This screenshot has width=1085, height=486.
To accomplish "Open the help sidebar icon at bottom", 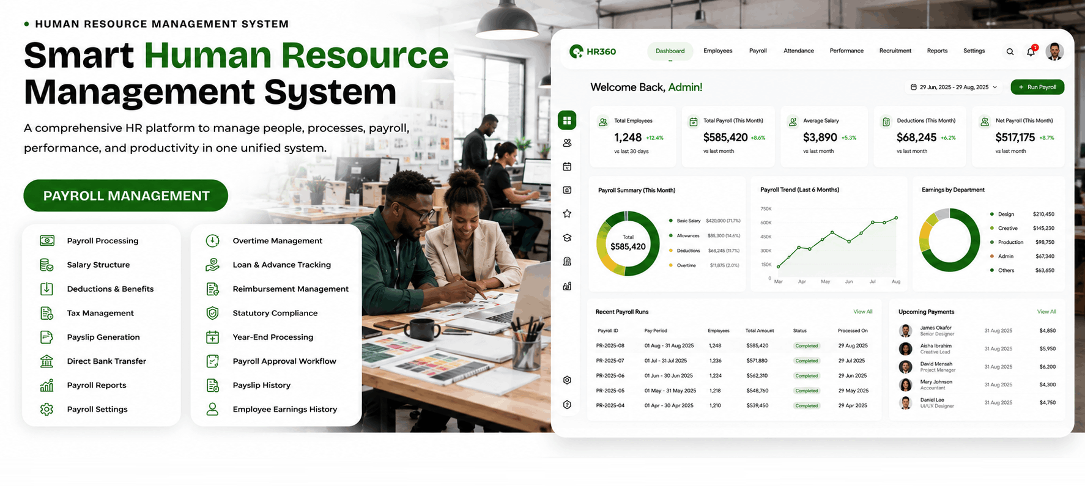I will point(567,405).
